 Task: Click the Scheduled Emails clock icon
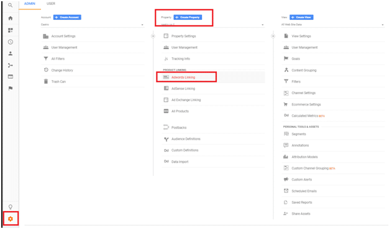(x=286, y=191)
